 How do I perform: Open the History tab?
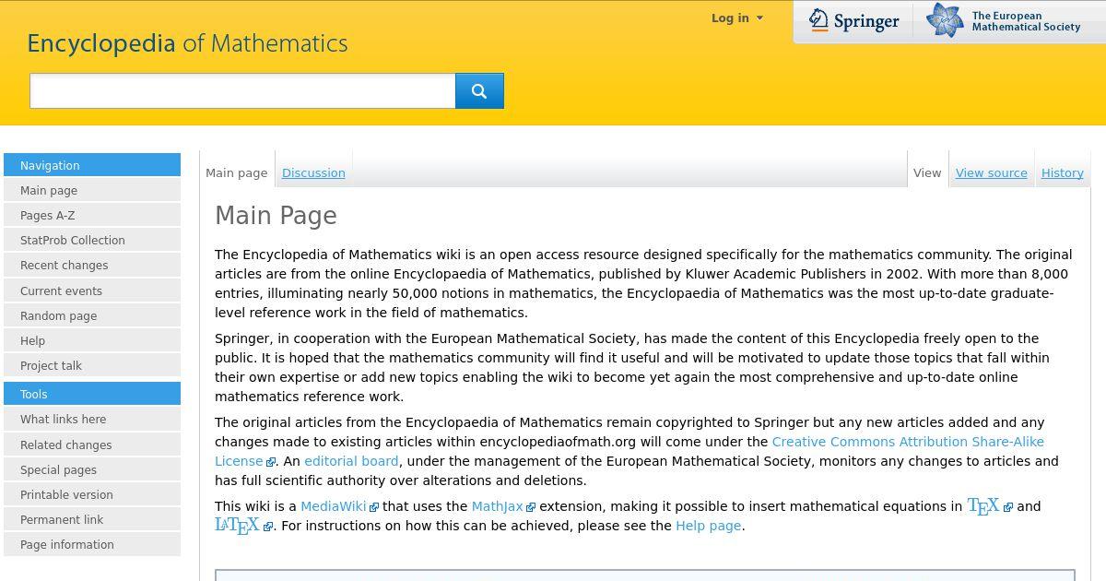[1062, 172]
